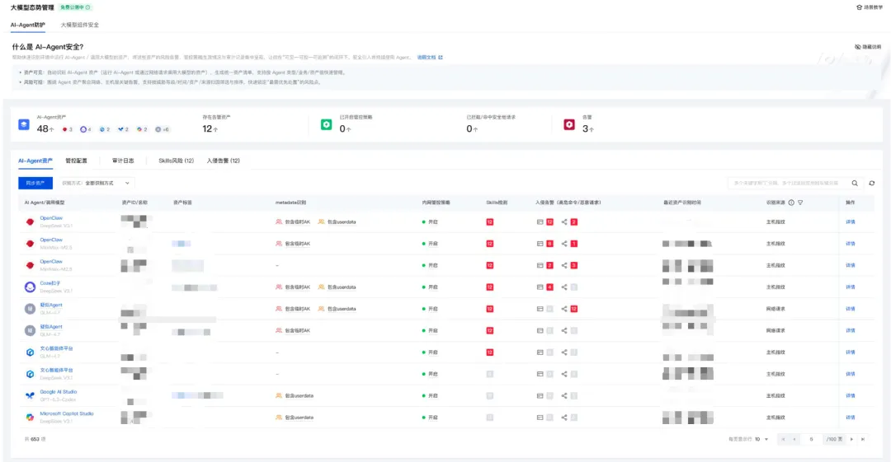
Task: Click the Microsoft Copilot Studio row logo
Action: pos(31,418)
